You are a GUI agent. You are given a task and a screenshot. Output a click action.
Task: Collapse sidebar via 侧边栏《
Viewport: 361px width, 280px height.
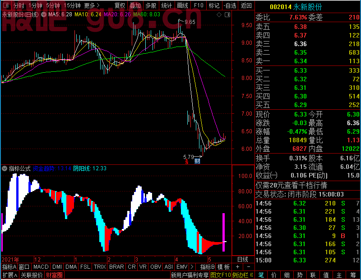243,275
